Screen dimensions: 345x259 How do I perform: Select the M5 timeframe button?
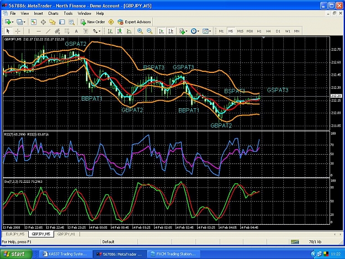tap(231, 31)
